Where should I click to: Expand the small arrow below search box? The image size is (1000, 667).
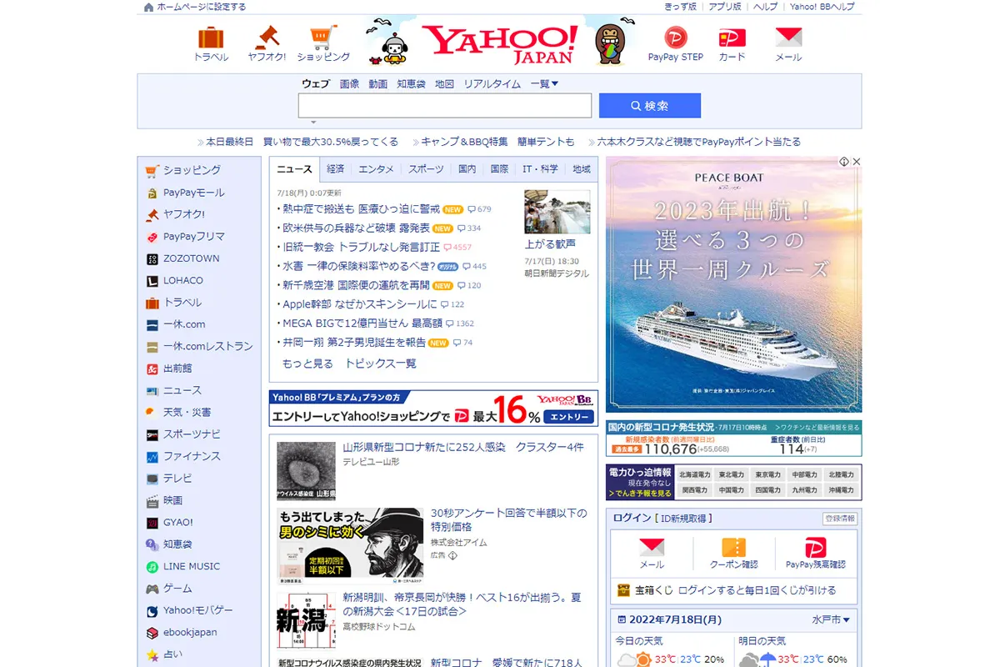[313, 123]
